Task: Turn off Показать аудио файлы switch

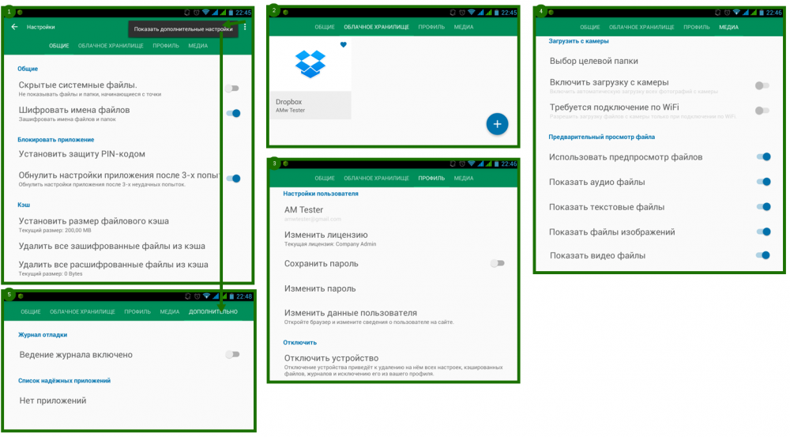Action: click(763, 182)
